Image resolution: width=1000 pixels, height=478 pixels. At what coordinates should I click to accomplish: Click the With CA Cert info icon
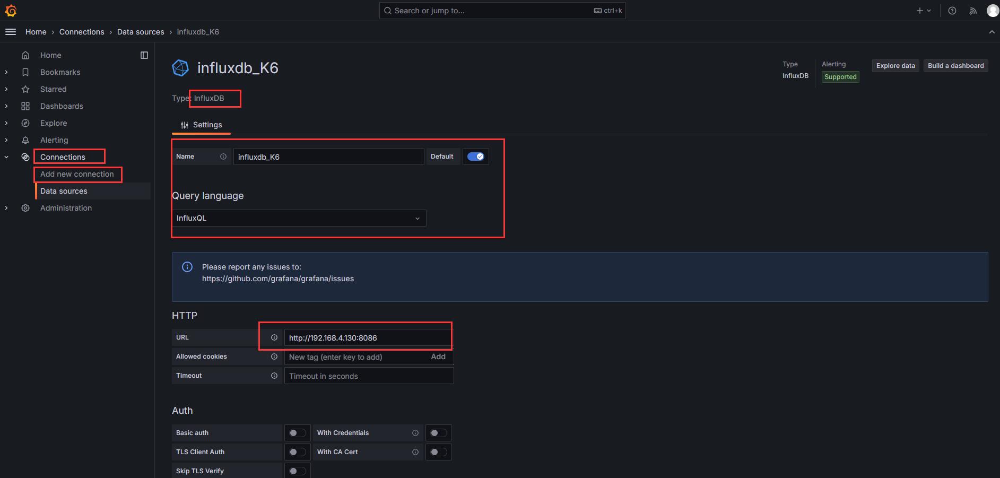(x=415, y=452)
